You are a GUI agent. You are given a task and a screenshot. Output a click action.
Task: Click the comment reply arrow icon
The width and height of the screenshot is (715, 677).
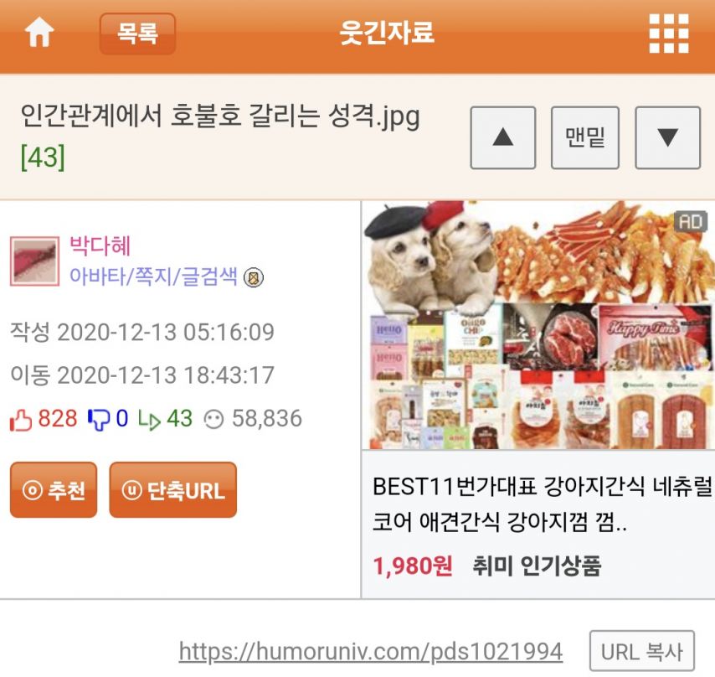tap(149, 420)
